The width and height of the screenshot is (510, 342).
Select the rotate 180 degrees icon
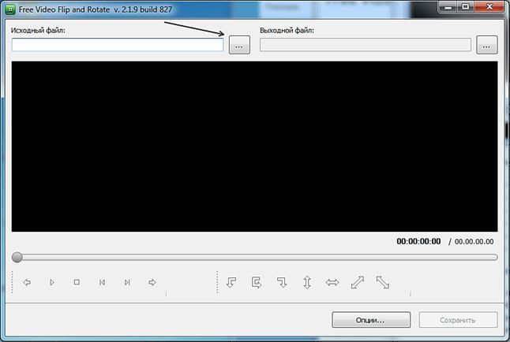click(257, 282)
